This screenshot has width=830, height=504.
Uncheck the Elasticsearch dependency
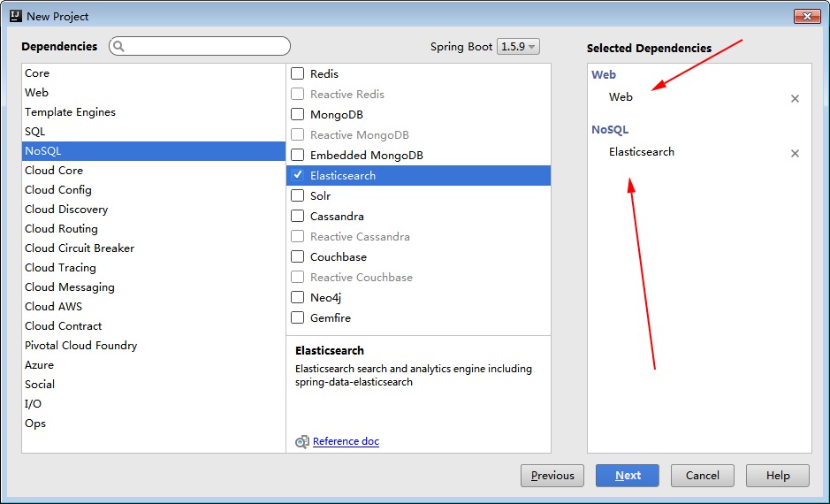click(x=298, y=176)
